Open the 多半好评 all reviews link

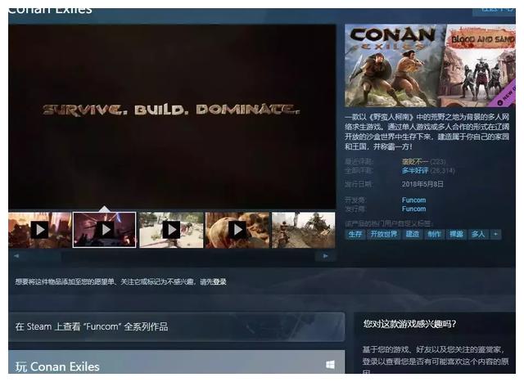[415, 171]
